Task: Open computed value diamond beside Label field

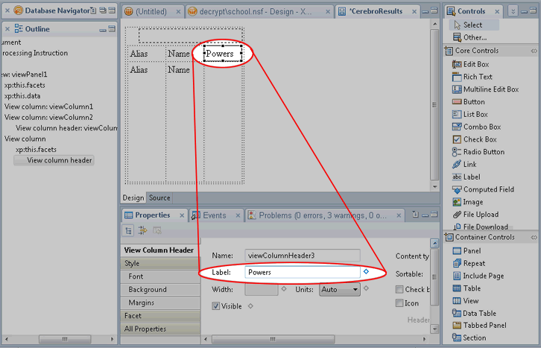Action: pos(366,272)
